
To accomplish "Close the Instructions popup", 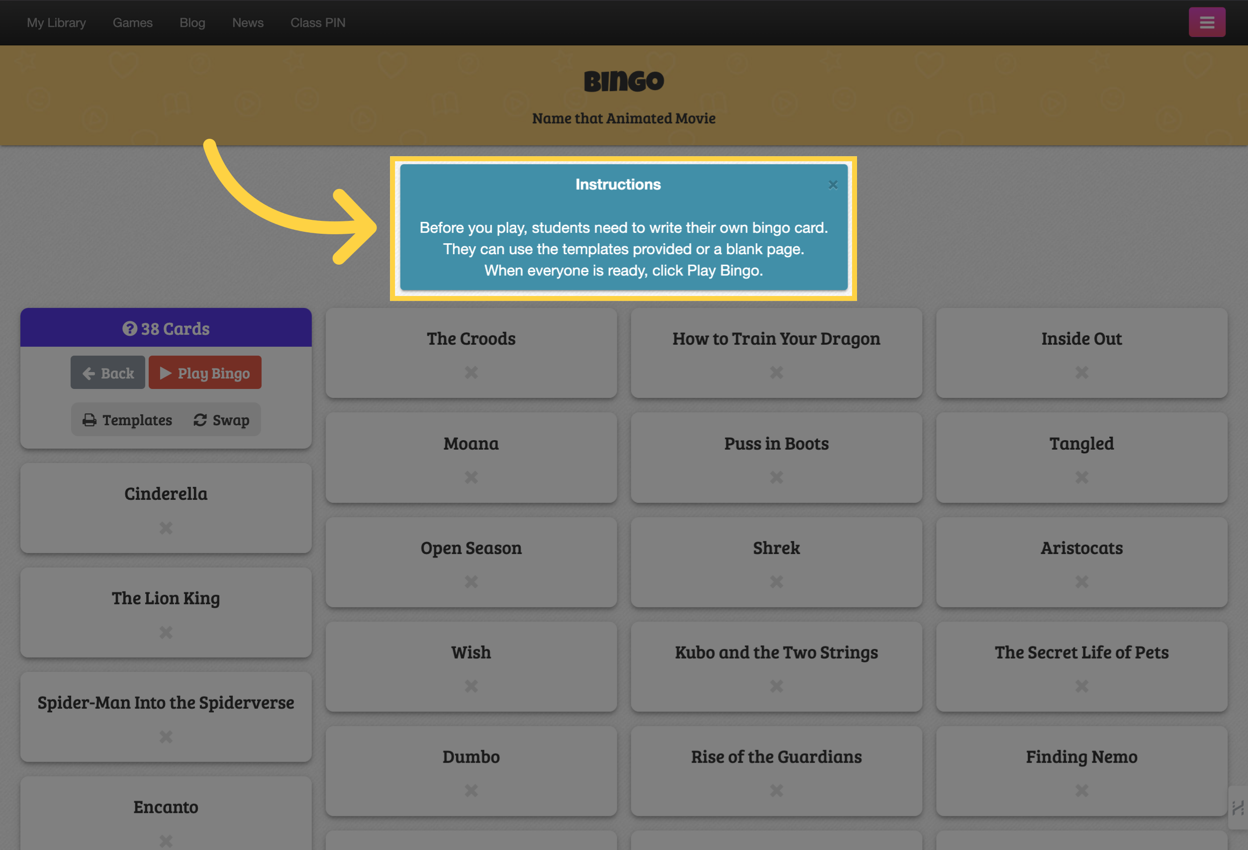I will [x=833, y=185].
